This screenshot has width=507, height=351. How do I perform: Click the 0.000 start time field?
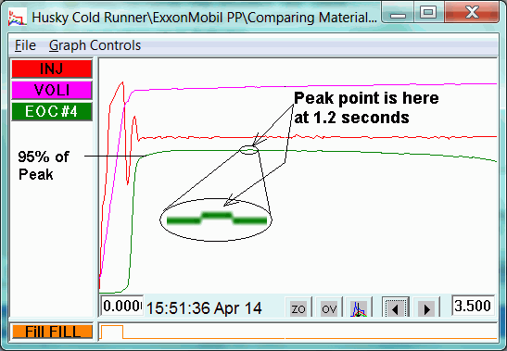(122, 306)
